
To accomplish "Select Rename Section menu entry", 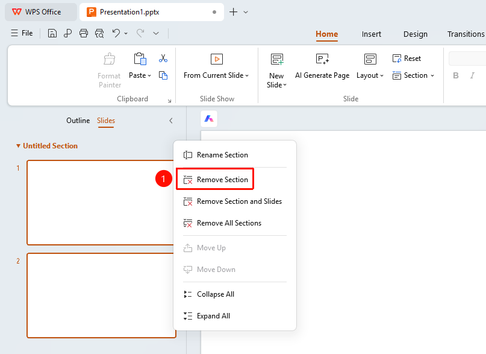I will (x=235, y=155).
